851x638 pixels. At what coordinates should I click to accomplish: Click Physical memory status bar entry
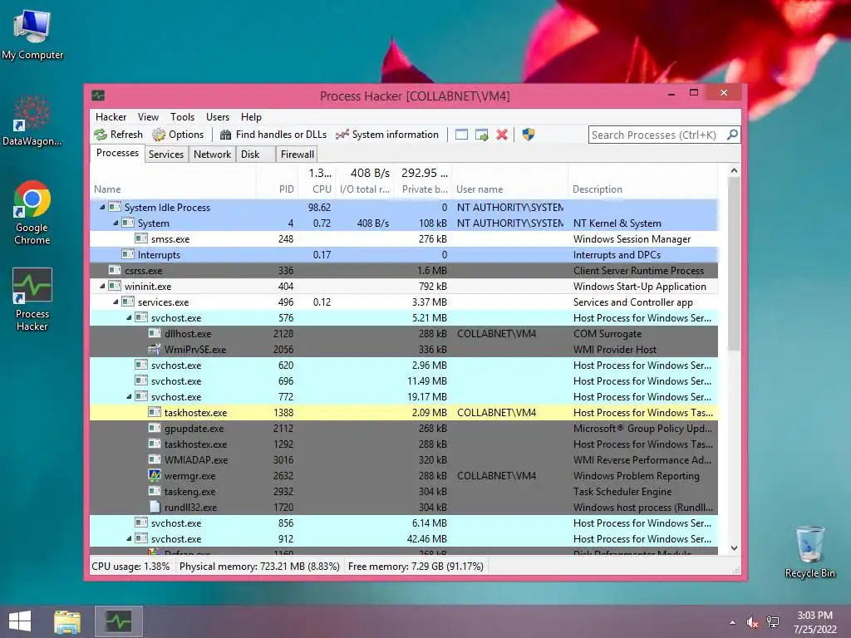click(259, 567)
